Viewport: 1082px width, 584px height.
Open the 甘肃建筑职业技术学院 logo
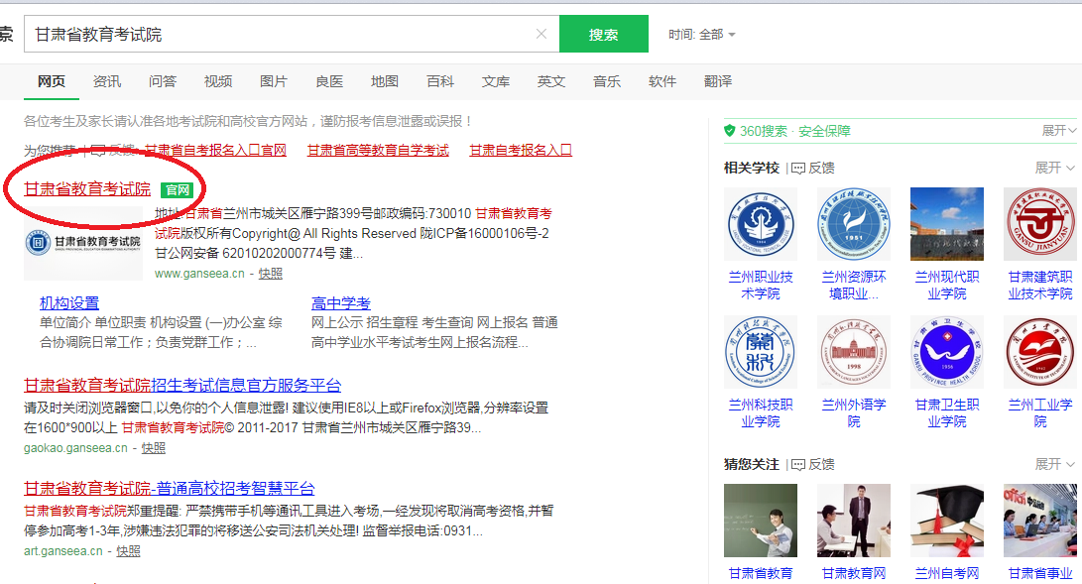tap(1039, 224)
